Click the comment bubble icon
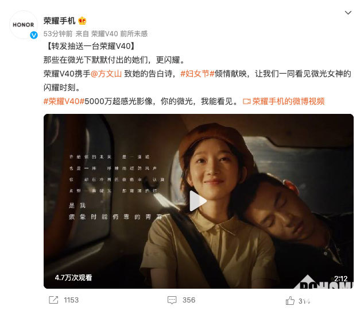 172,300
